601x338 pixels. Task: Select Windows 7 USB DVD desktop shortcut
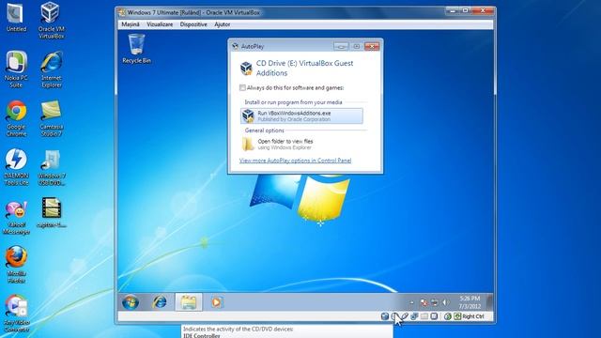pos(52,167)
